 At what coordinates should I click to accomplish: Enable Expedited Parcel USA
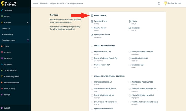[92, 52]
